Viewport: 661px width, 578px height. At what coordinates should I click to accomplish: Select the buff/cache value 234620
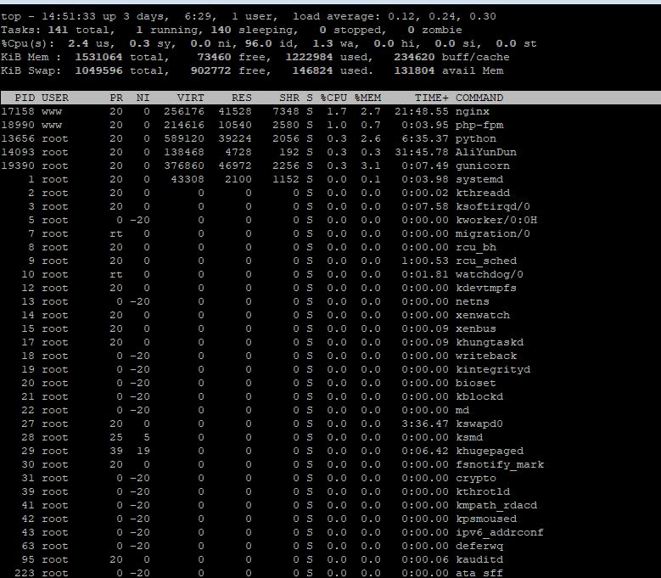point(414,57)
